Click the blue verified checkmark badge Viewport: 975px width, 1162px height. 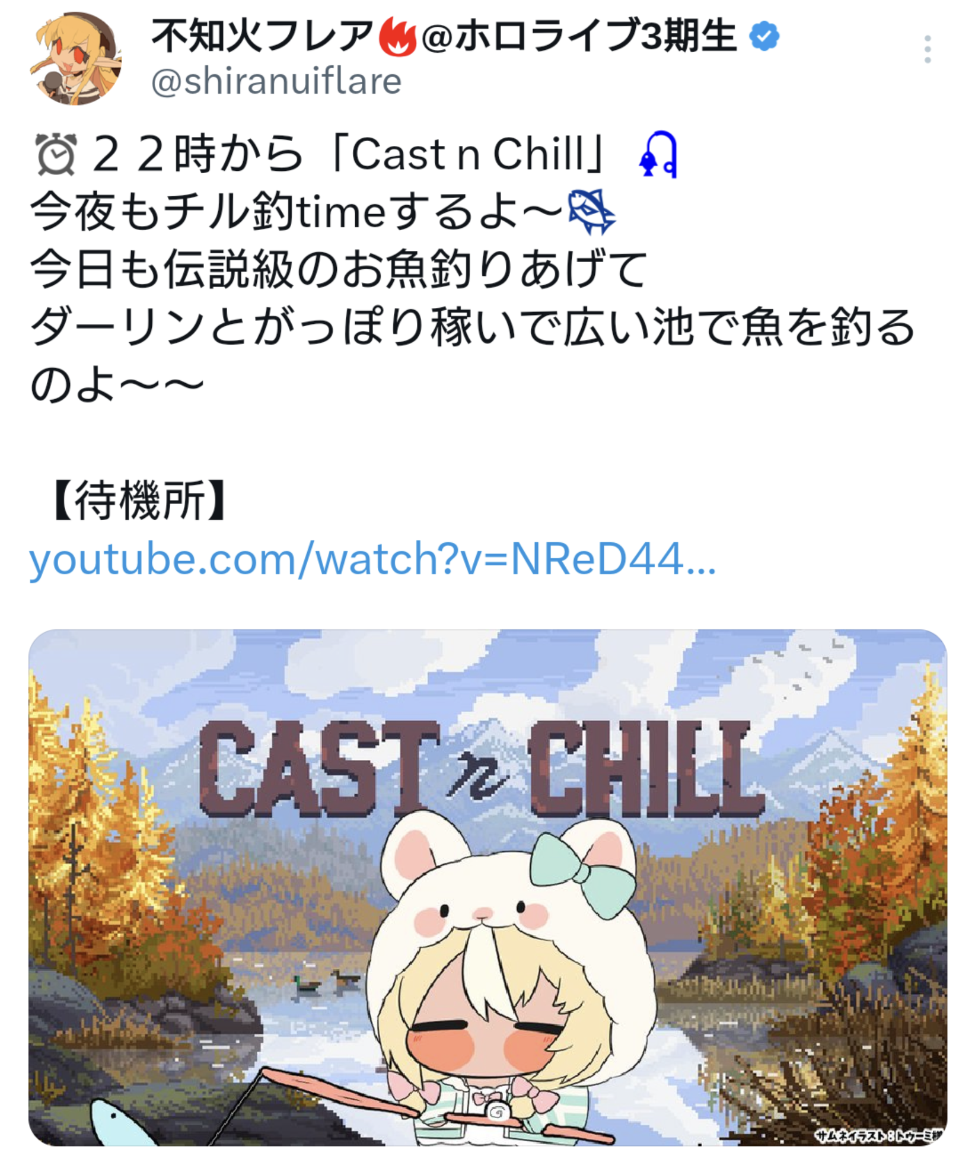pyautogui.click(x=764, y=36)
